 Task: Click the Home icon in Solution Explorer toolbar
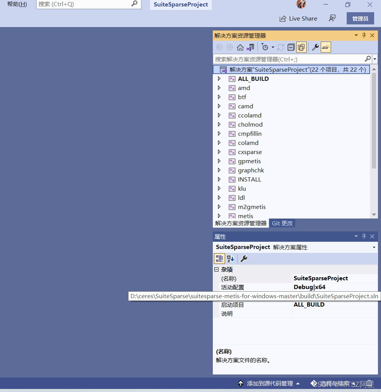point(240,47)
